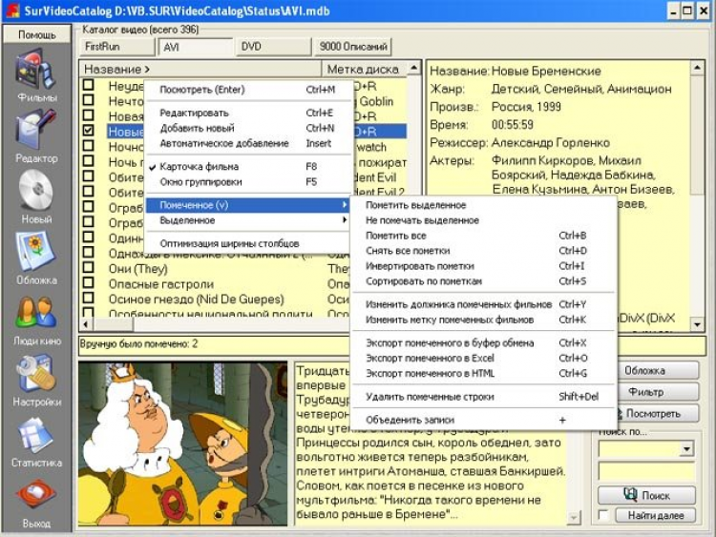Open the Редактор sidebar icon

[36, 131]
